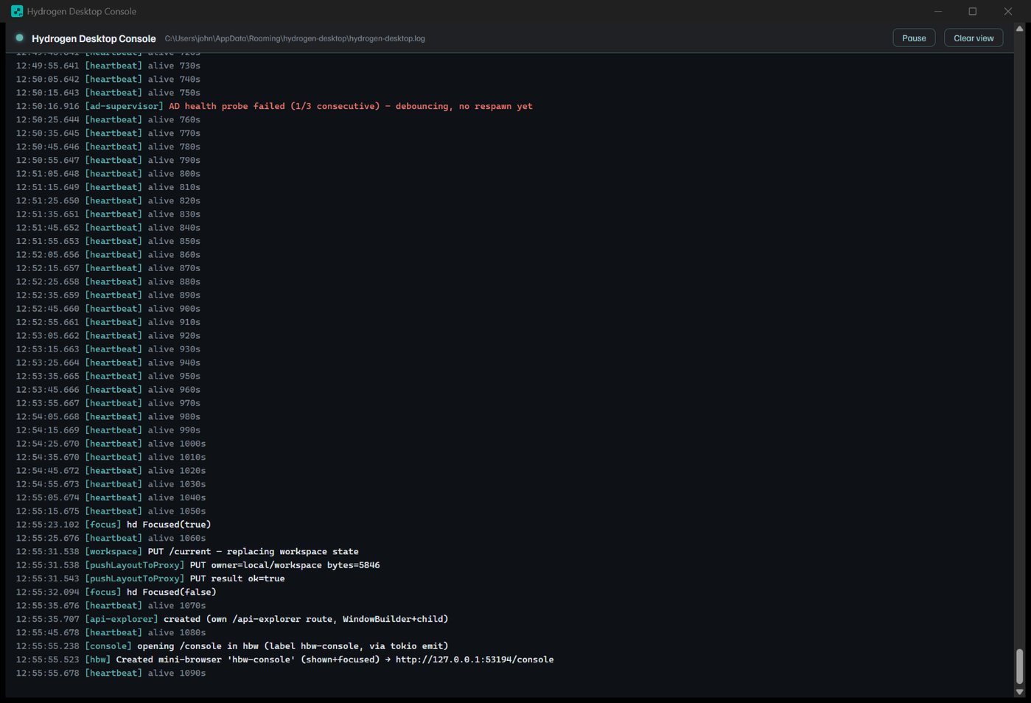Click the 'Hydrogen Desktop Console' header title
The image size is (1031, 703).
click(x=94, y=38)
